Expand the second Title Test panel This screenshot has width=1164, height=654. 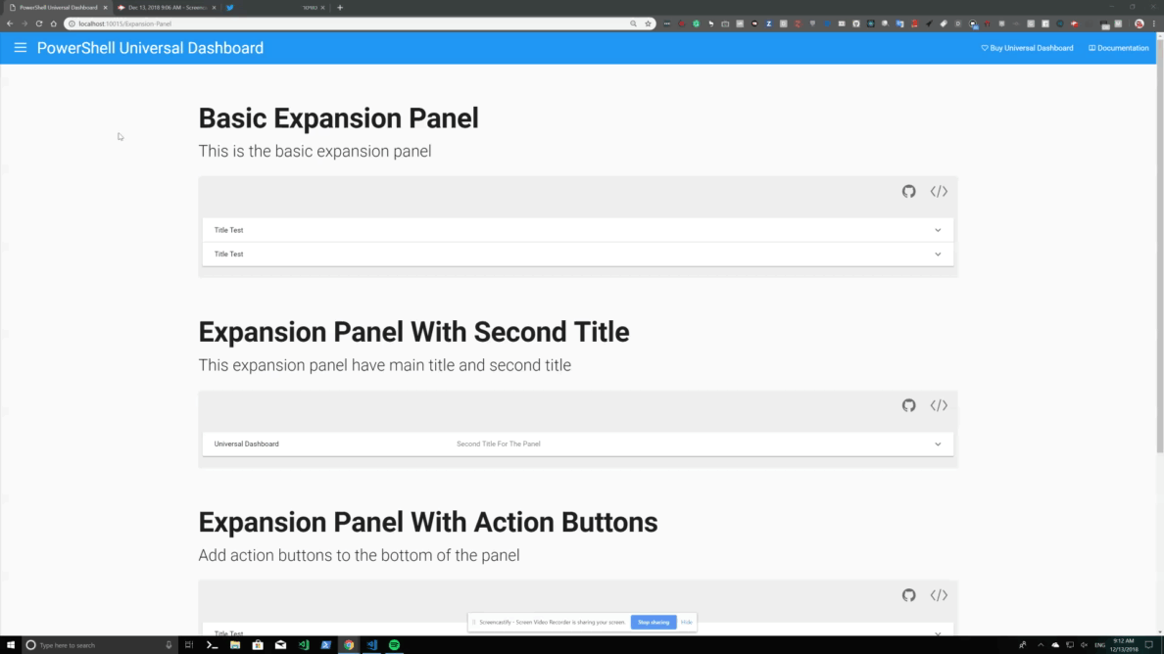[577, 254]
